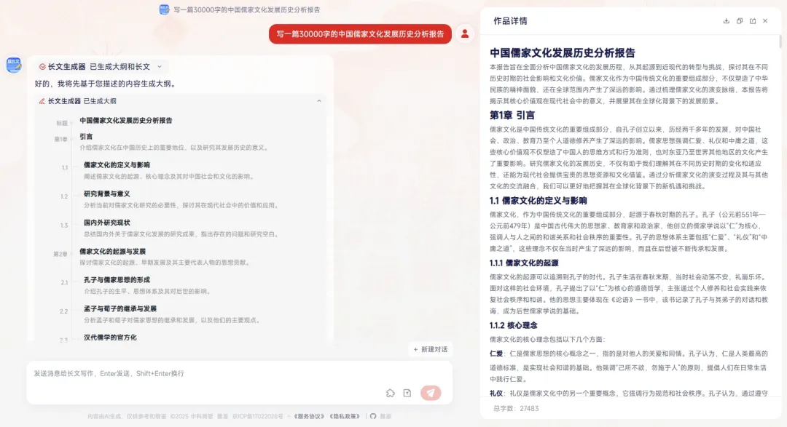This screenshot has height=427, width=787.
Task: Click the 总字数: 27483 word count
Action: click(x=516, y=409)
